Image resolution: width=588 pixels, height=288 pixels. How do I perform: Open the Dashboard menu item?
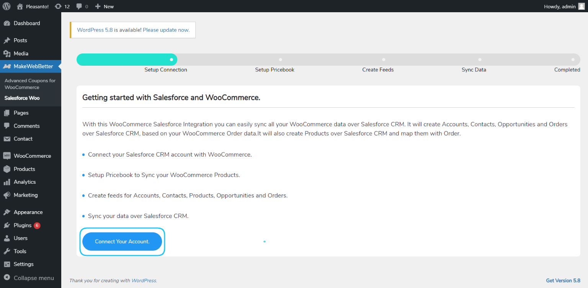[27, 23]
